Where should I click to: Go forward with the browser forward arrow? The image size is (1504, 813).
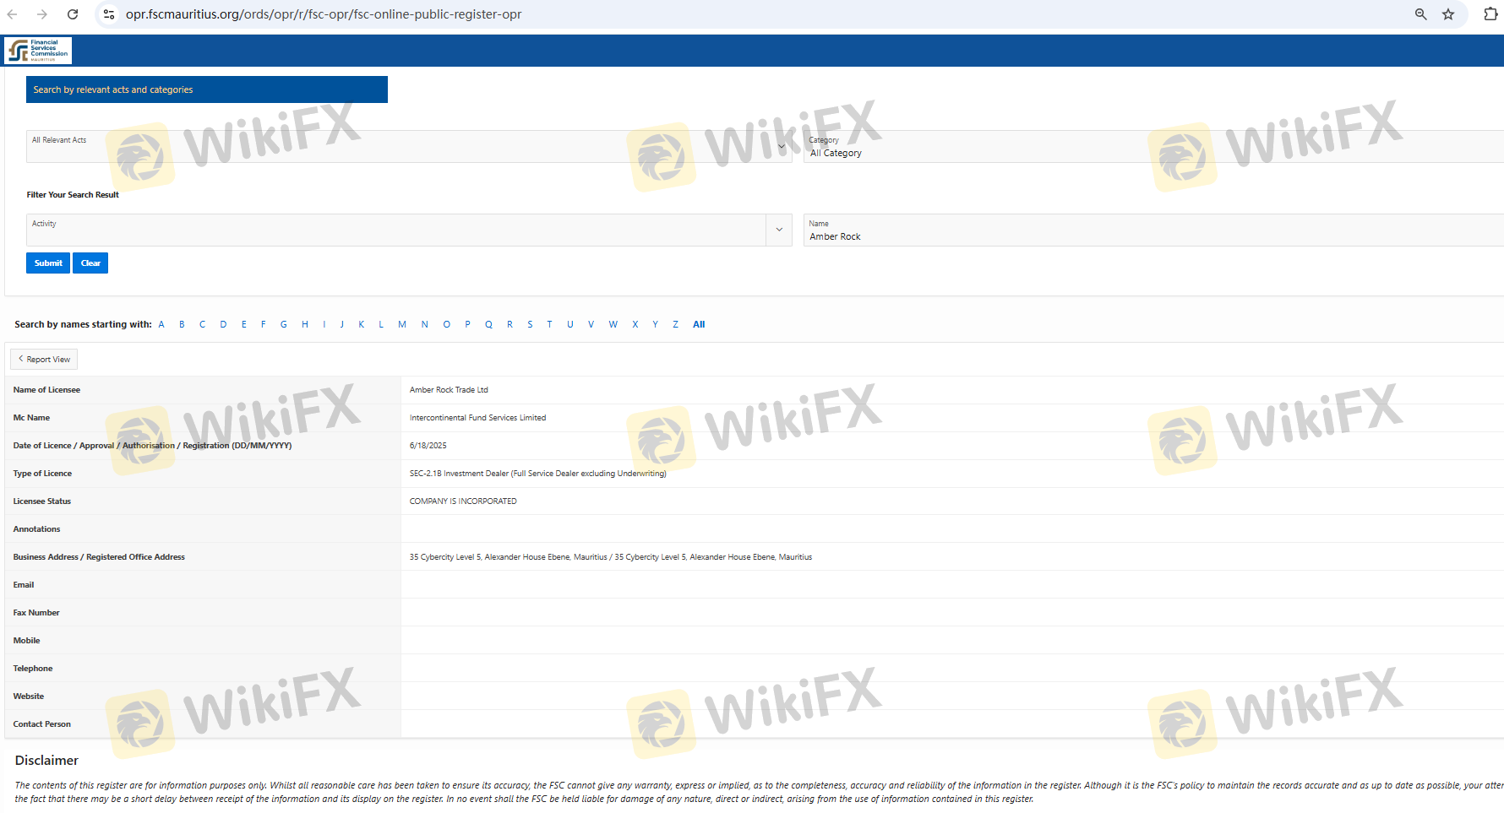42,14
